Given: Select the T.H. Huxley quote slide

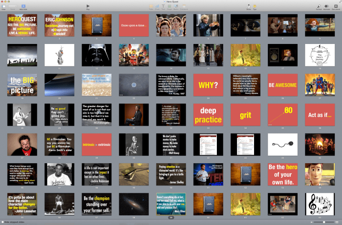Looking at the screenshot, I should coord(171,85).
